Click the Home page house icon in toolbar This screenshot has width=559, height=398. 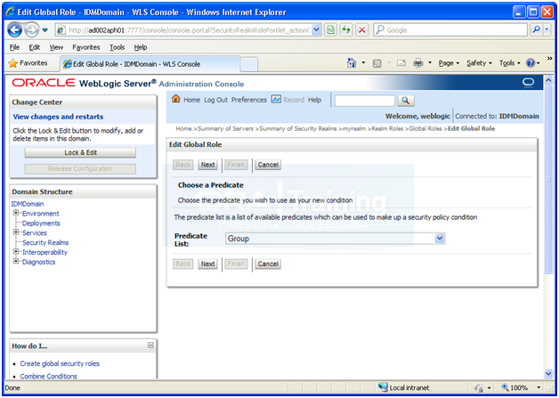[352, 63]
